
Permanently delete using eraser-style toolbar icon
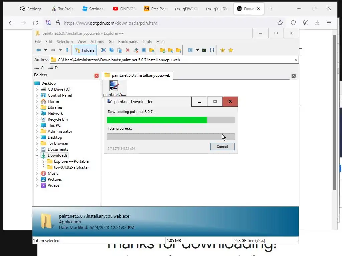pos(136,50)
